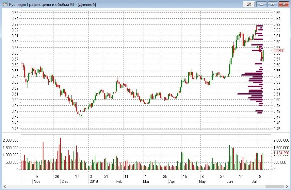Click the tallest red volume bar in late November
The width and height of the screenshot is (291, 190).
[60, 154]
